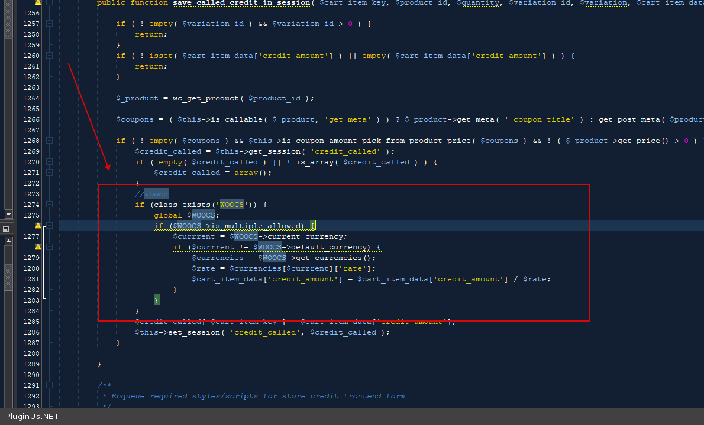Click the warning icon left of the is_multiple_allowed line
The image size is (704, 425).
coord(38,226)
